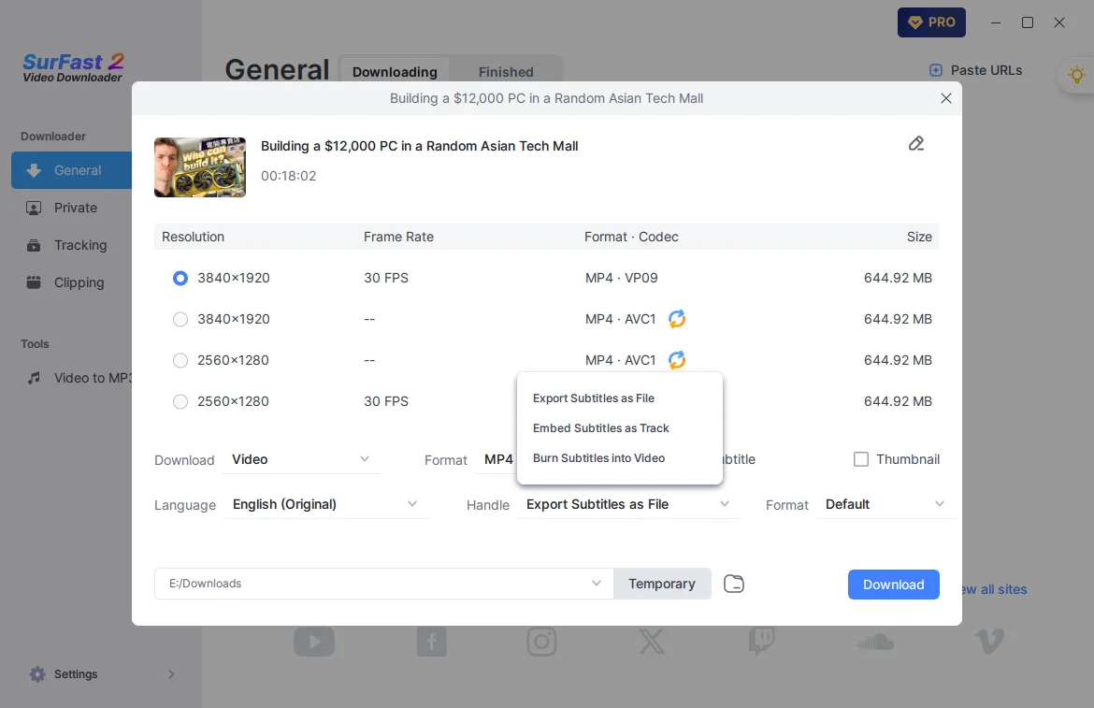Screen dimensions: 1094x708
Task: Click the PRO upgrade badge
Action: tap(931, 22)
